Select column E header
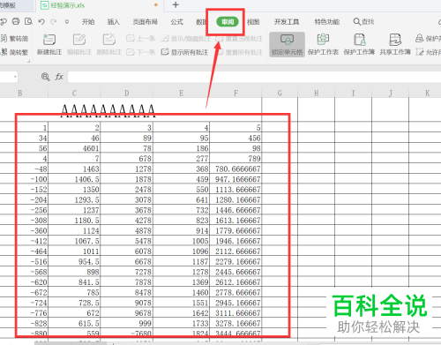Screen dimensions: 441x345 [x=181, y=94]
